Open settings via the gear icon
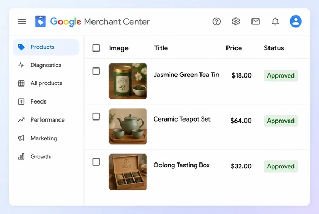 (x=236, y=21)
